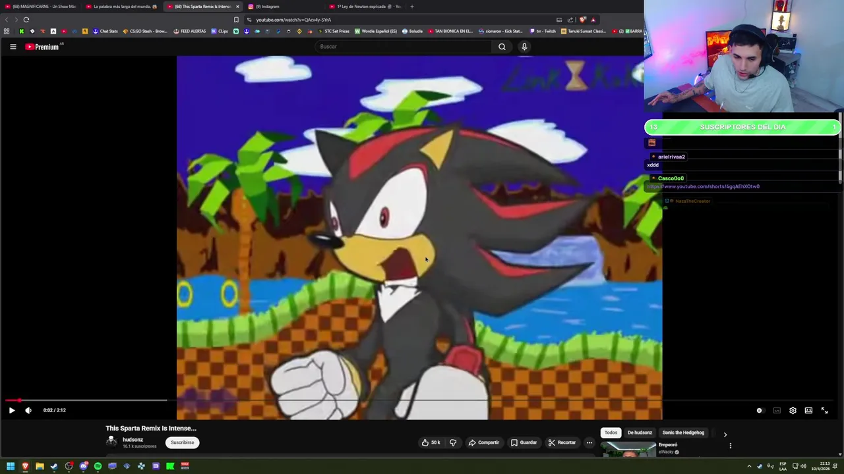Open the hudsonz channel name link
Viewport: 844px width, 474px height.
tap(133, 439)
